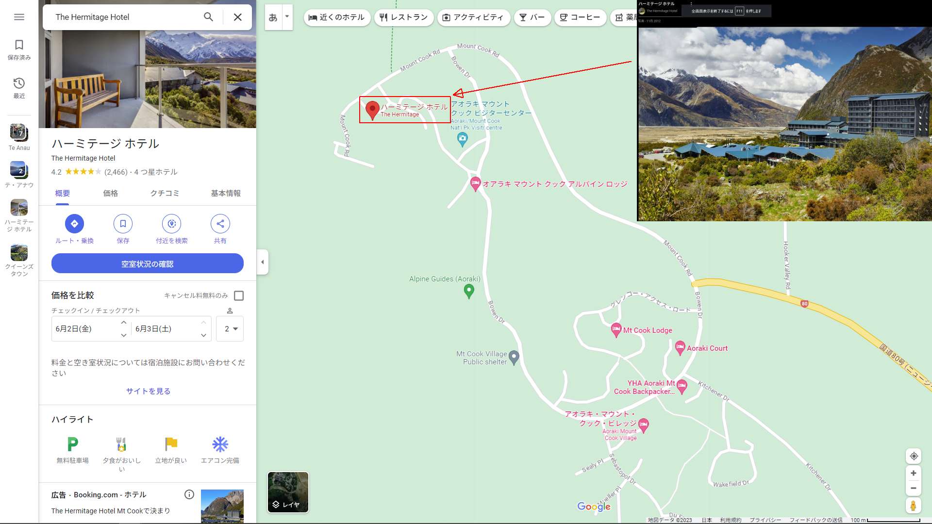Screen dimensions: 932x524
Task: Select the コーヒー chip
Action: pos(580,17)
